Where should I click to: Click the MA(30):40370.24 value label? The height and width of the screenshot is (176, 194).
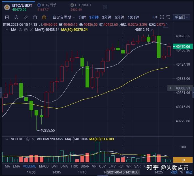tap(74, 30)
